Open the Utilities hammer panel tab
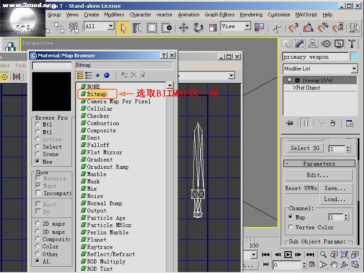Viewport: 364px width, 273px height. click(x=352, y=44)
